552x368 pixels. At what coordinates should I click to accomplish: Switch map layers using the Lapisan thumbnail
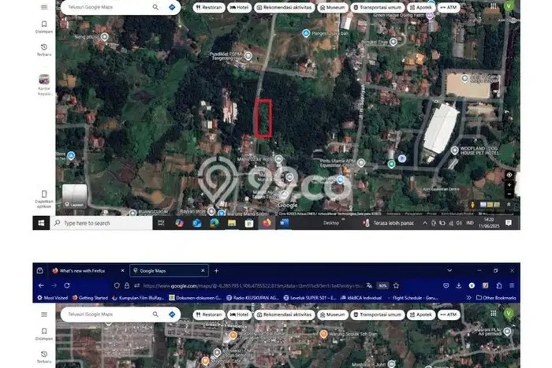(x=74, y=196)
